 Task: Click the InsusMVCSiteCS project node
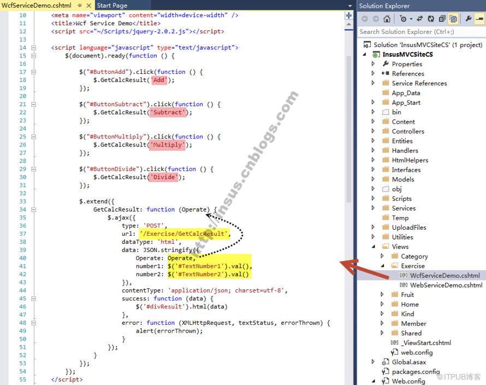pos(407,54)
